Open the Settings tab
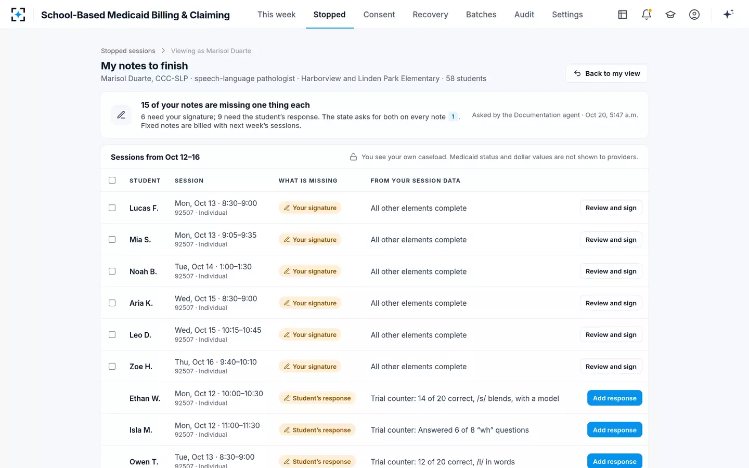The image size is (749, 468). click(x=567, y=15)
